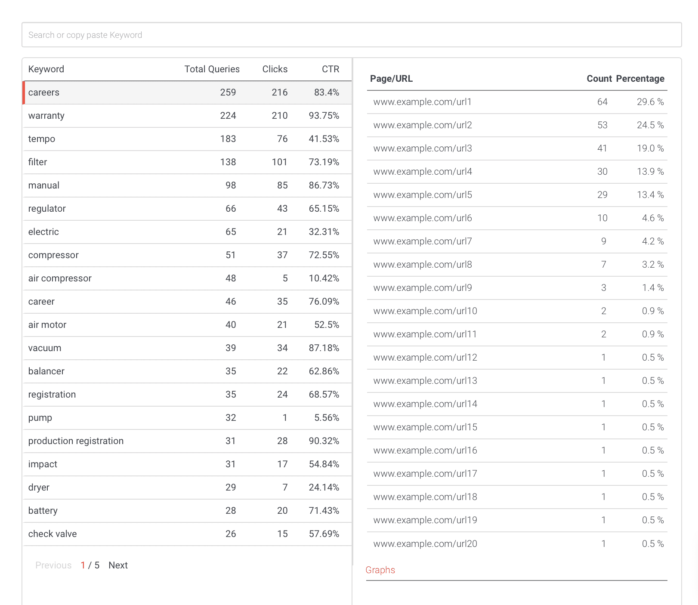Select the battery keyword row
Image resolution: width=698 pixels, height=605 pixels.
pos(187,511)
